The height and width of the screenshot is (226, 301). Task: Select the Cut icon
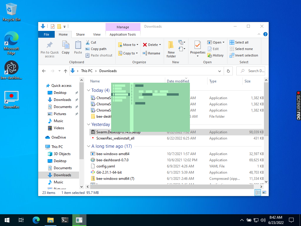91,42
